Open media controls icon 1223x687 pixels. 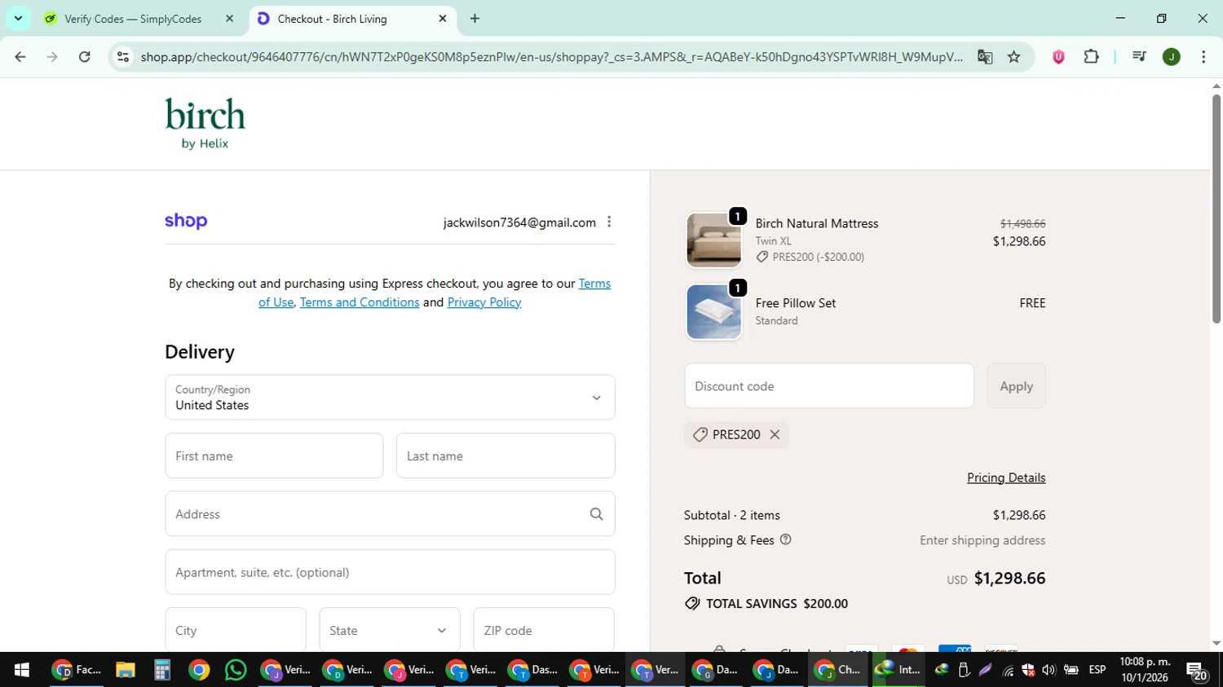(1139, 57)
